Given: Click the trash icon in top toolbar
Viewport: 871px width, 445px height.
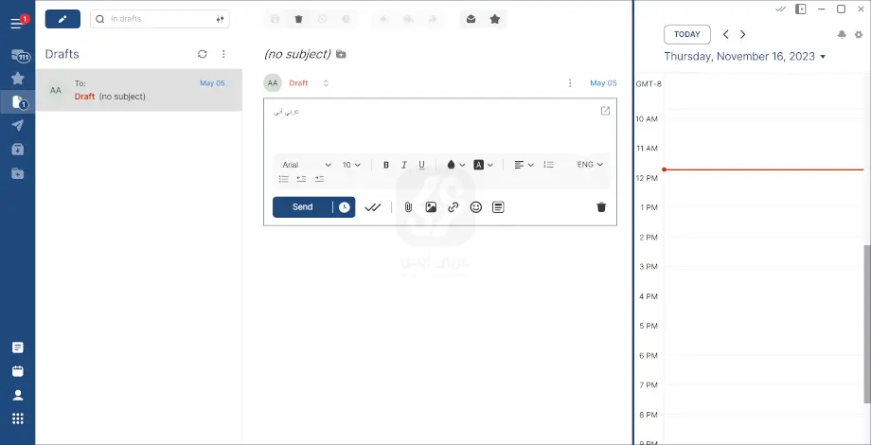Looking at the screenshot, I should 299,19.
